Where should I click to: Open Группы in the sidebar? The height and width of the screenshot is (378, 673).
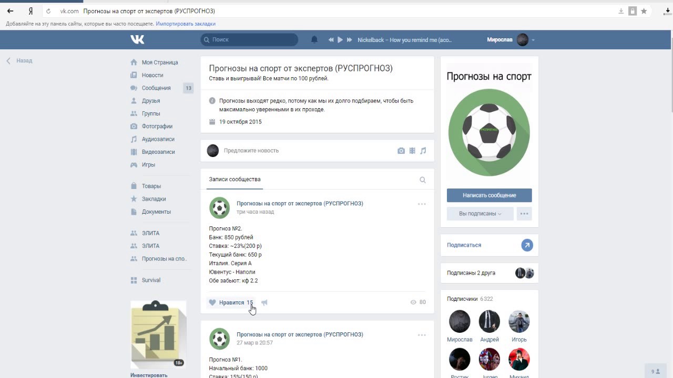point(151,113)
